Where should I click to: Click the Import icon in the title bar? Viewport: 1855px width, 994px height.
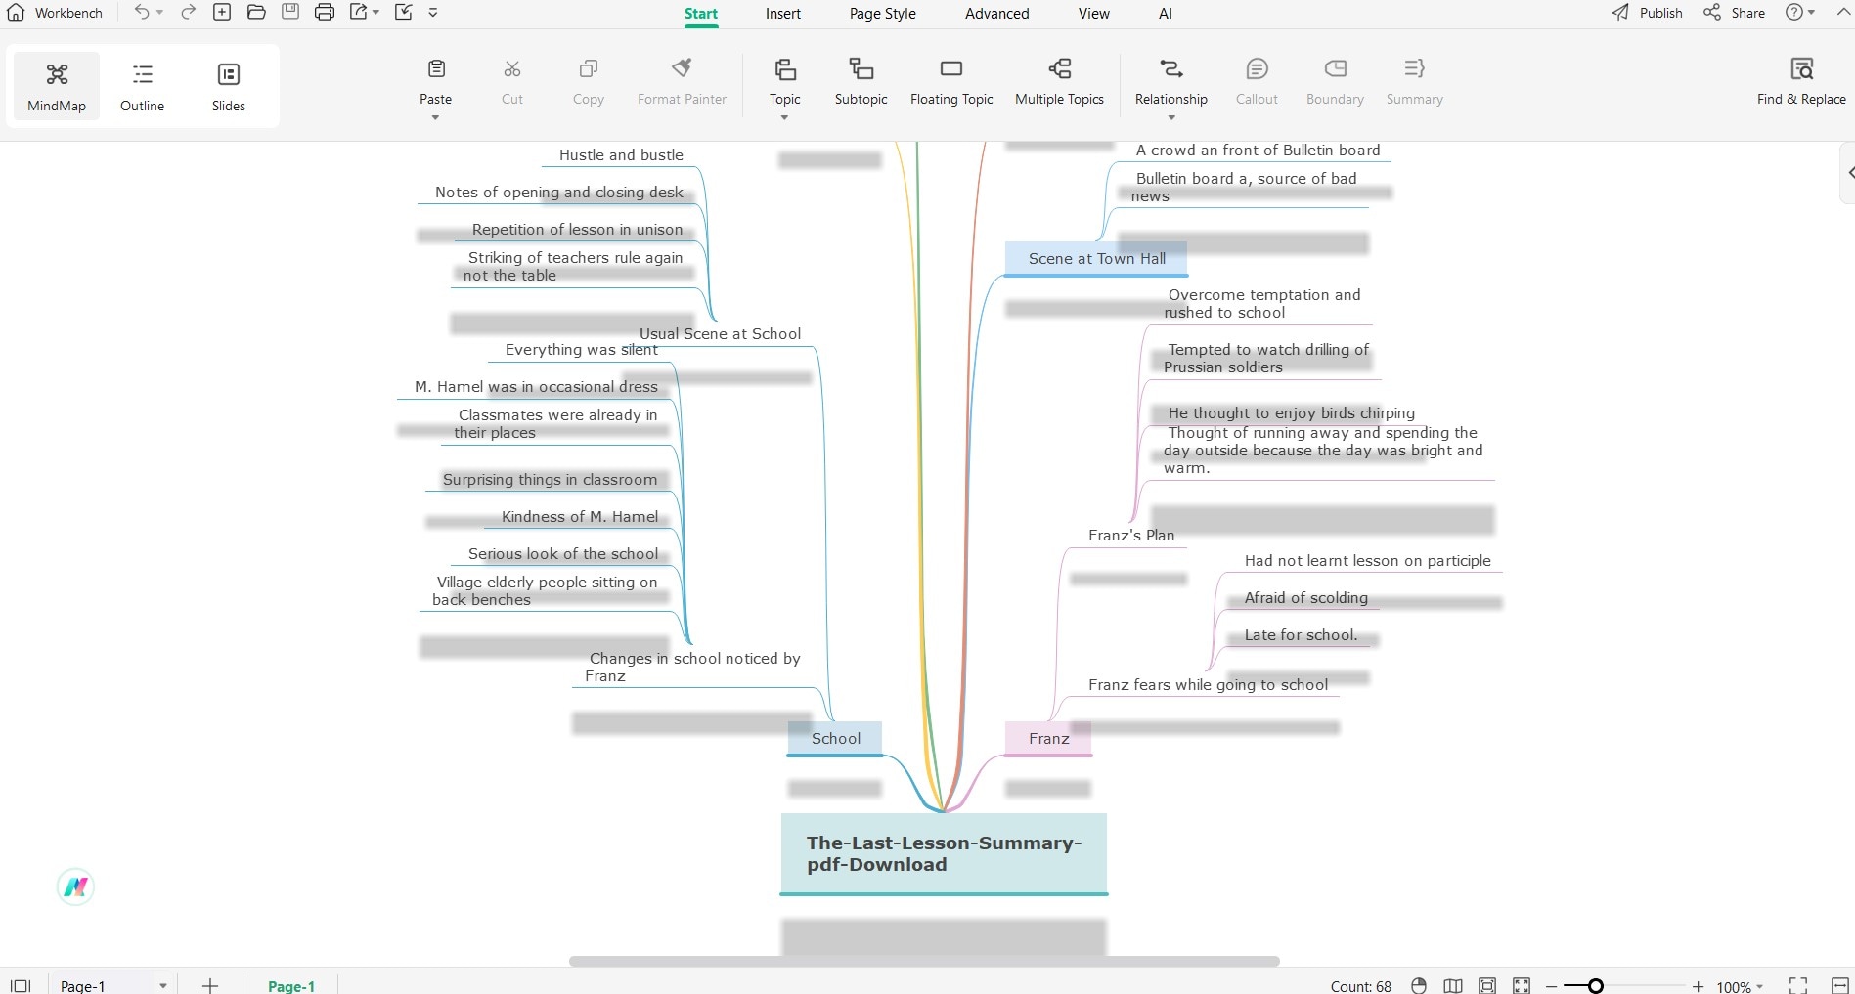coord(404,13)
